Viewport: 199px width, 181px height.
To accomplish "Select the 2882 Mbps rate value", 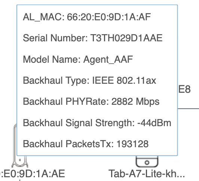I will click(x=135, y=101).
